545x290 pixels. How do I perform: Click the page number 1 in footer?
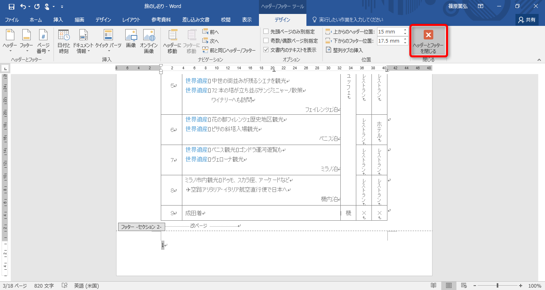(x=162, y=245)
